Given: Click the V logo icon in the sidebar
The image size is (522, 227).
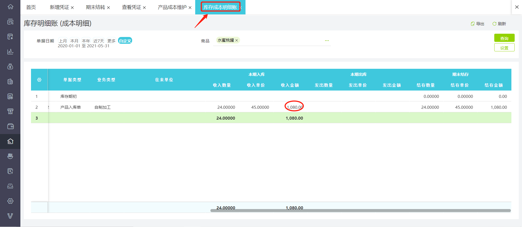Looking at the screenshot, I should coord(10,216).
